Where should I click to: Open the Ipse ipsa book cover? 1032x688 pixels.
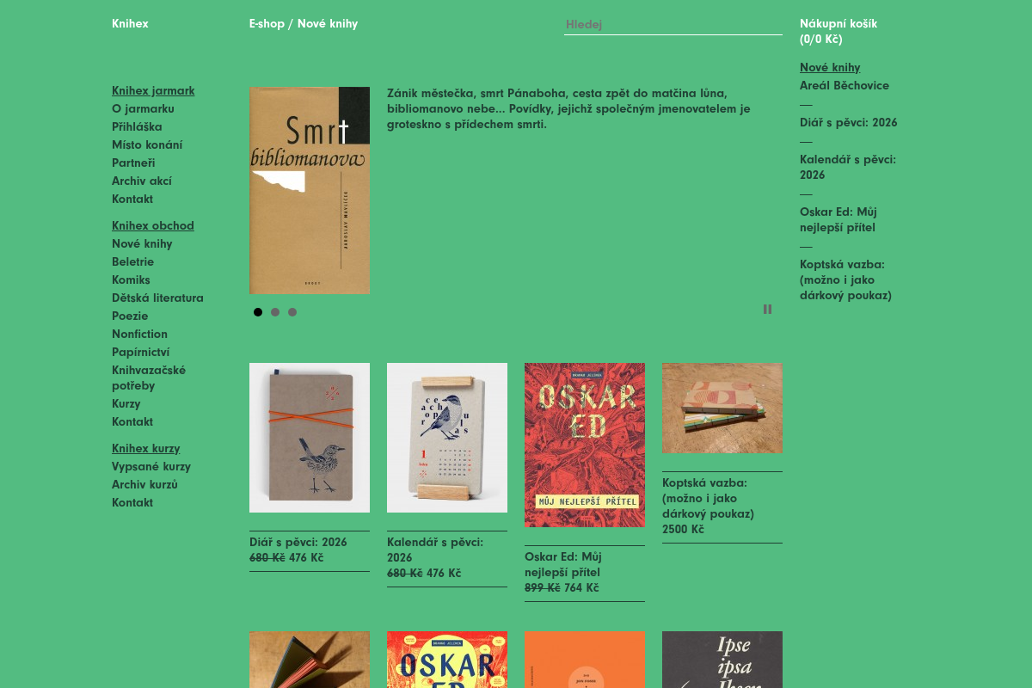[x=722, y=660]
